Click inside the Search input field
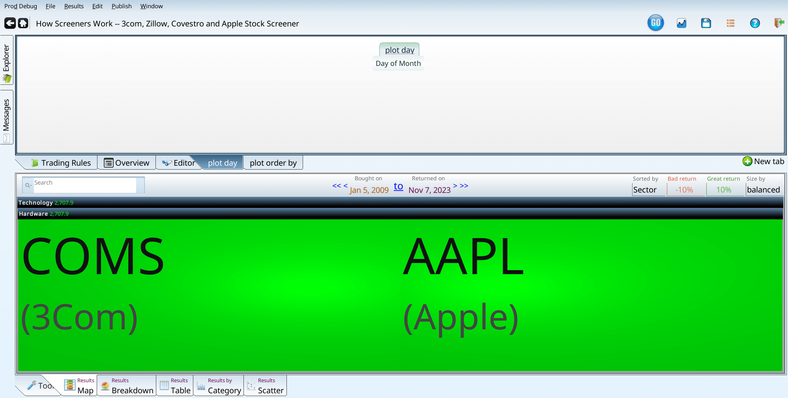Screen dimensions: 788x398 point(84,185)
